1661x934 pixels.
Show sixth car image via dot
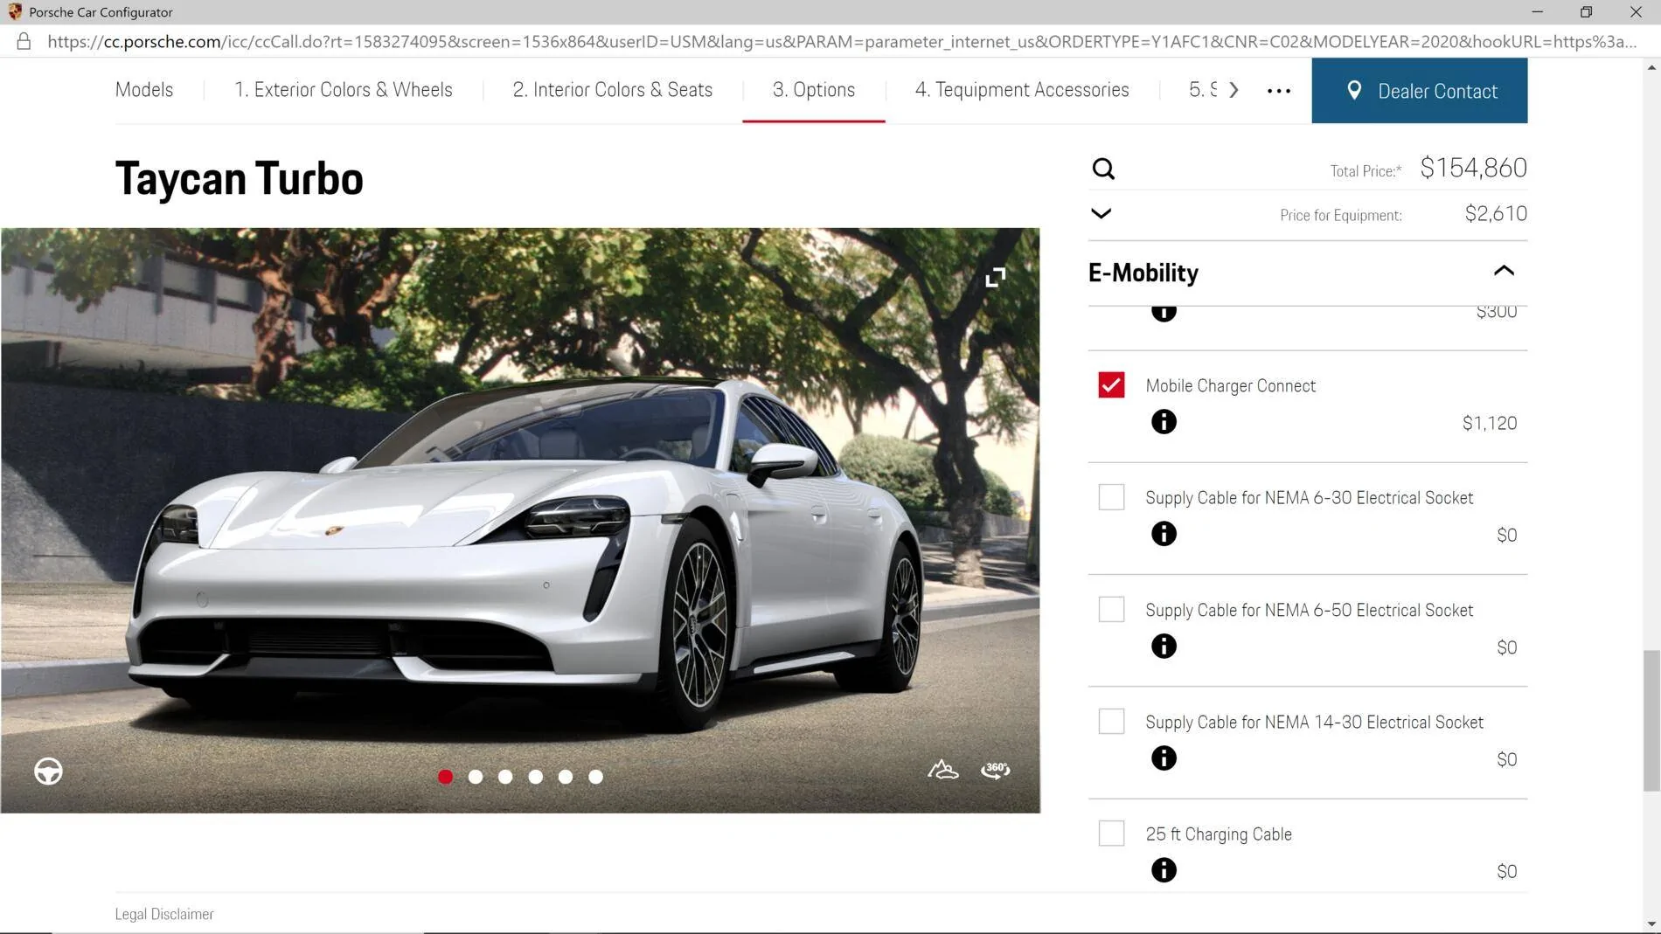(x=595, y=777)
